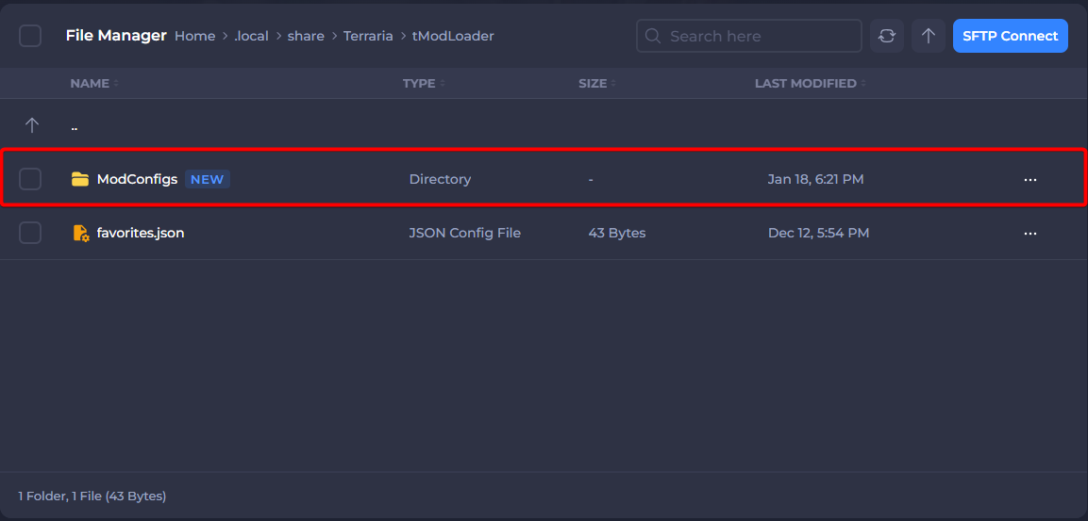
Task: Click the up arrow icon beside parent directory
Action: pos(32,125)
